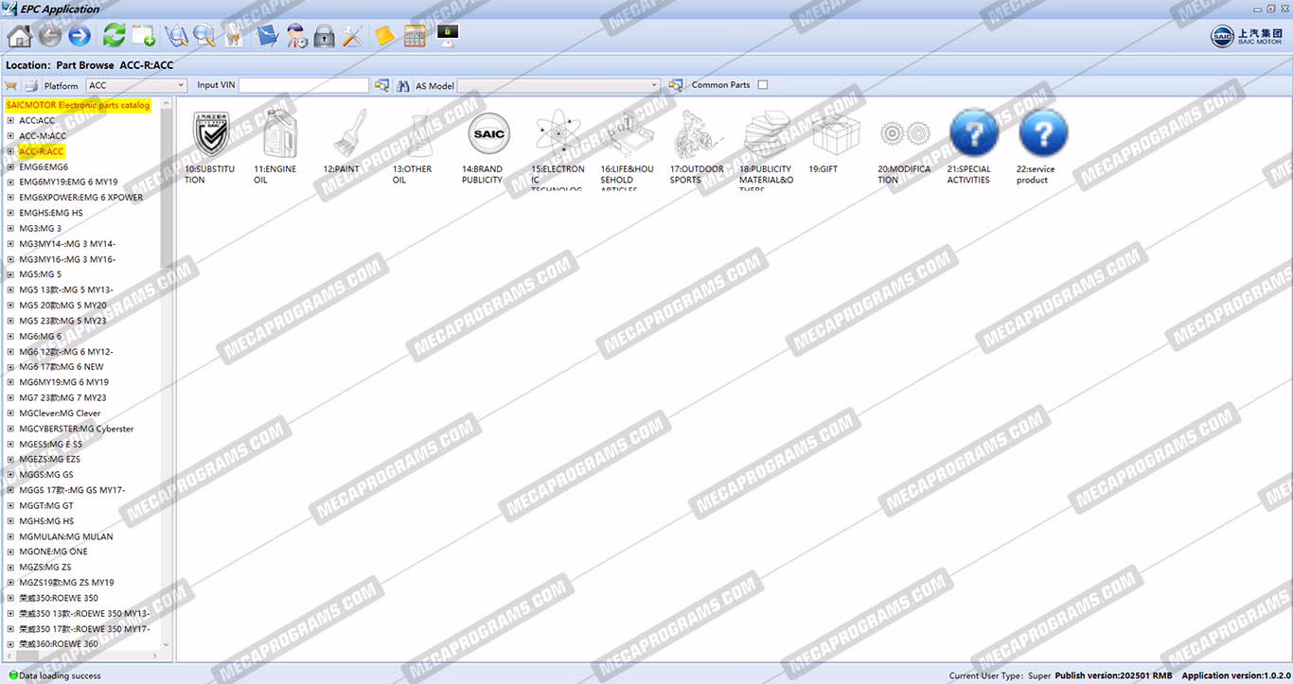Select MGGT:MG GT tree item
Screen dimensions: 1293x684
coord(46,505)
